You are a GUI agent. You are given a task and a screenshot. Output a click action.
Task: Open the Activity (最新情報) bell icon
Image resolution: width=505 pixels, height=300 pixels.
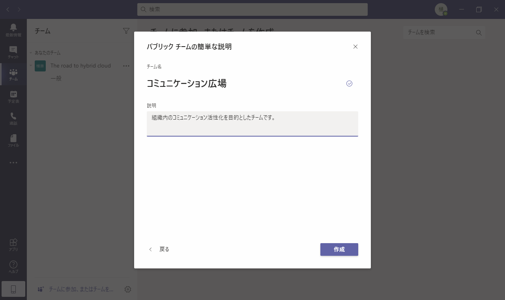(x=13, y=30)
